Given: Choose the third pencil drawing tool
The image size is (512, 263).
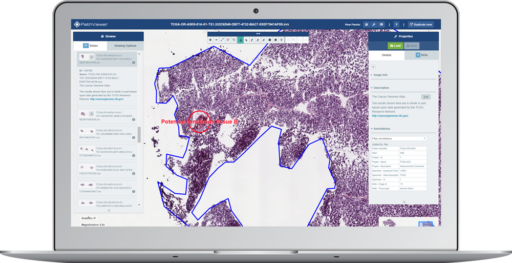Looking at the screenshot, I should (x=264, y=40).
